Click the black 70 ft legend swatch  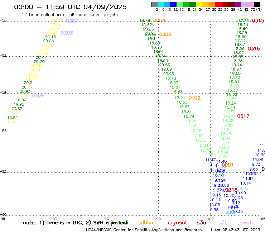(x=257, y=4)
